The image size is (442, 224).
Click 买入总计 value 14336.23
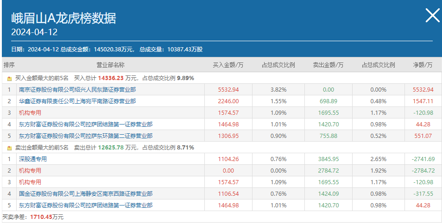tap(111, 78)
